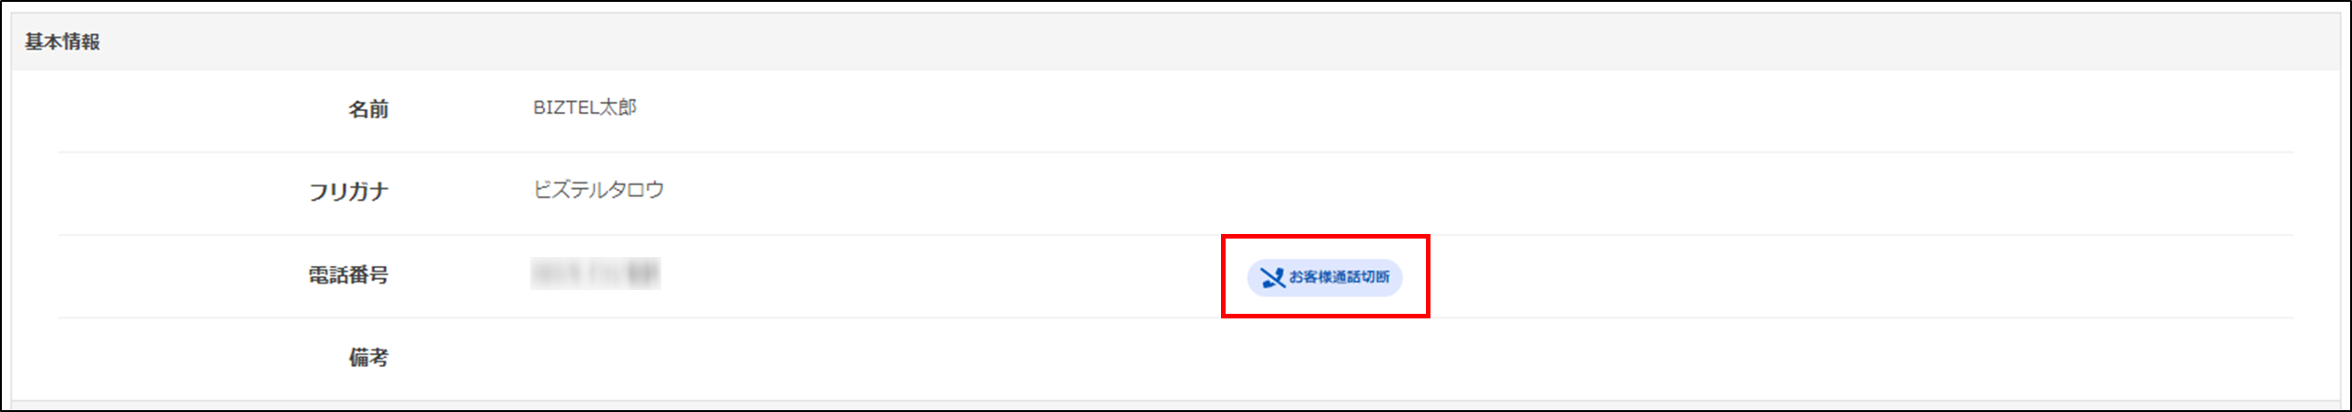Select the ビズテルタロウ furigana value
The height and width of the screenshot is (412, 2352).
pos(598,190)
